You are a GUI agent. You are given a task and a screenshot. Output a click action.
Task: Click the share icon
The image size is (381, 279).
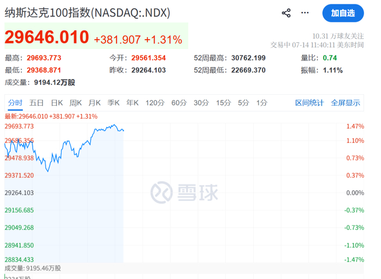click(286, 13)
